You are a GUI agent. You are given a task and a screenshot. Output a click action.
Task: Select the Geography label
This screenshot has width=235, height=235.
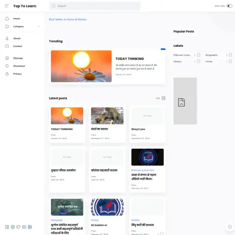tap(211, 55)
